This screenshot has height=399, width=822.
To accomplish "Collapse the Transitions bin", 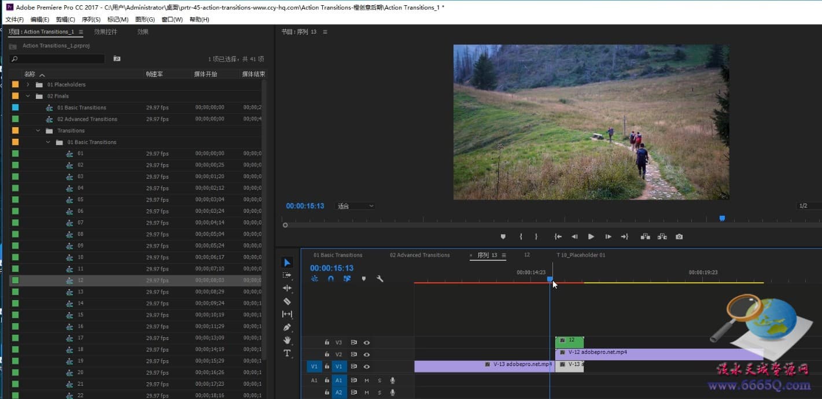I will pyautogui.click(x=38, y=131).
